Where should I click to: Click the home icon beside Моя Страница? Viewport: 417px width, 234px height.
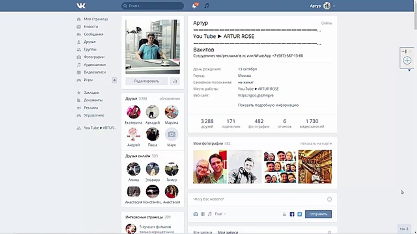tap(79, 19)
